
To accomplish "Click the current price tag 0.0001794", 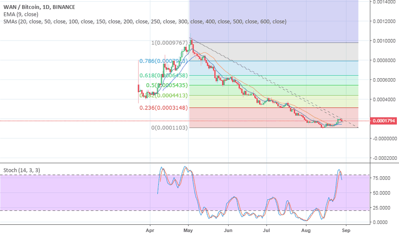I will tap(384, 120).
